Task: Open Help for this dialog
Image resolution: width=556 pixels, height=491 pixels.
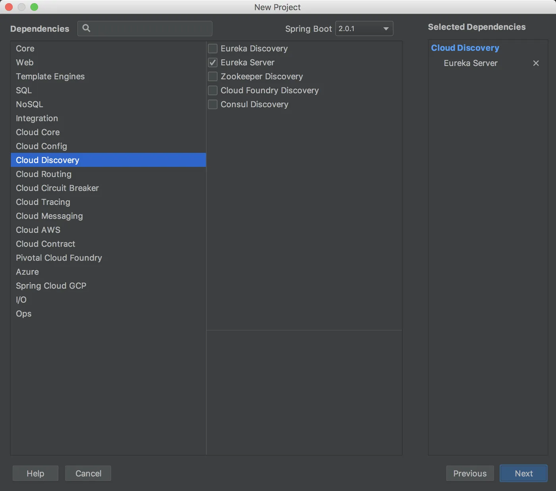Action: pos(35,473)
